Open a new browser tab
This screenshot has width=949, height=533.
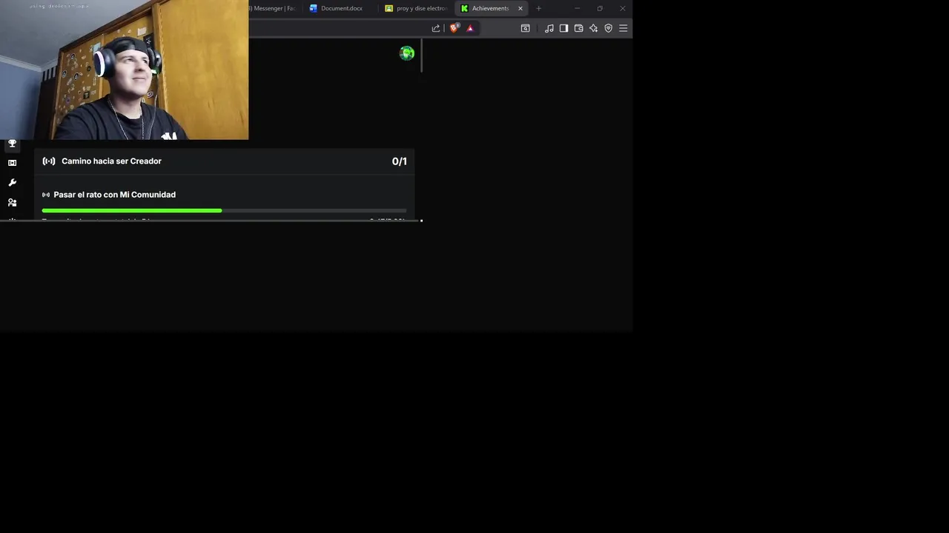coord(539,8)
